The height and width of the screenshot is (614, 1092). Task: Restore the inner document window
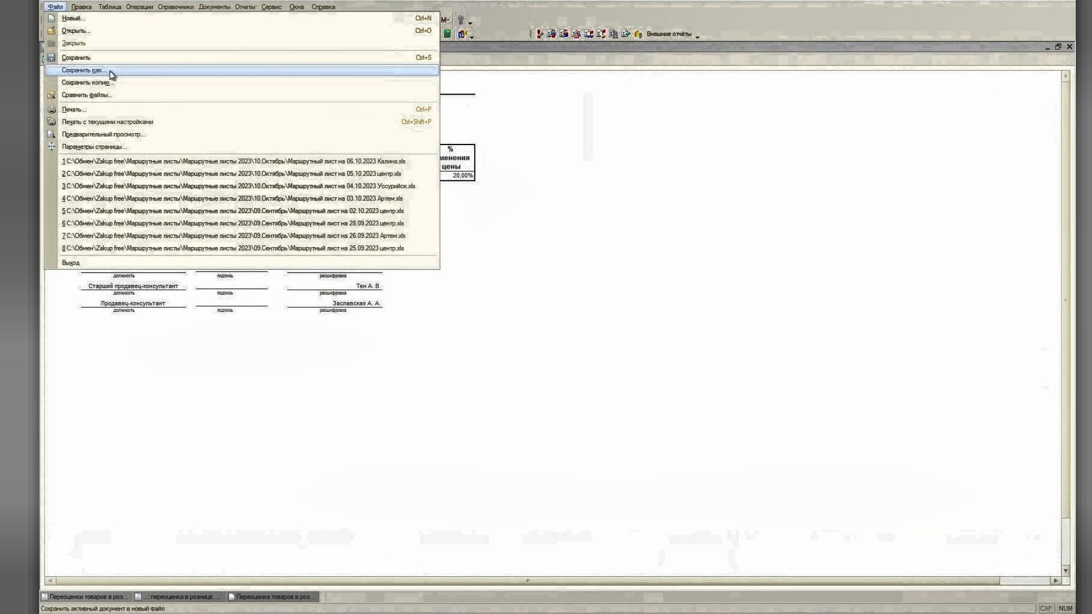click(1058, 47)
